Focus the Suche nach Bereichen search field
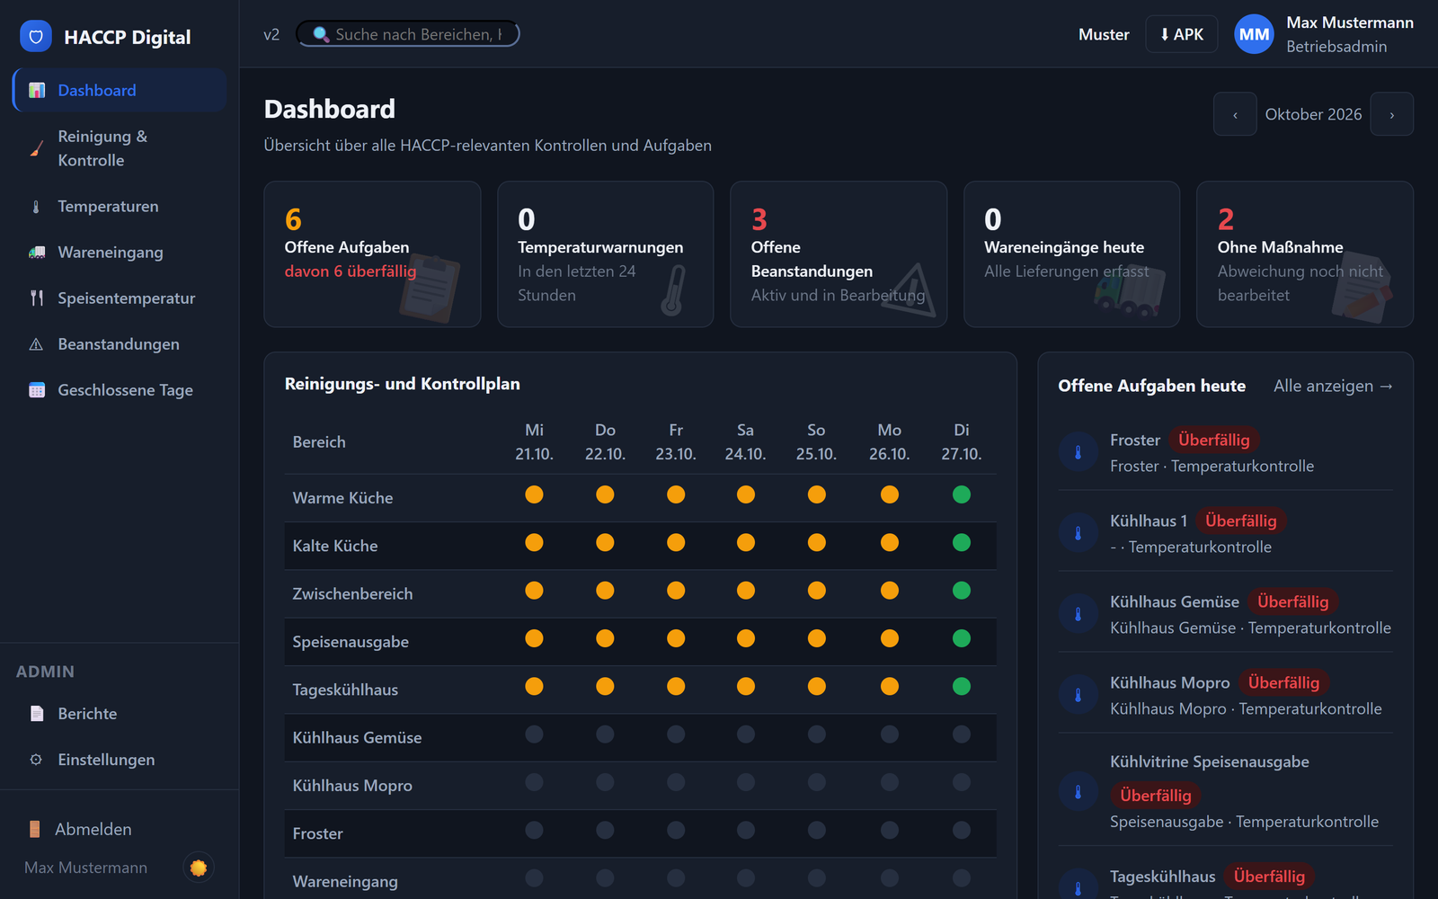 coord(408,34)
